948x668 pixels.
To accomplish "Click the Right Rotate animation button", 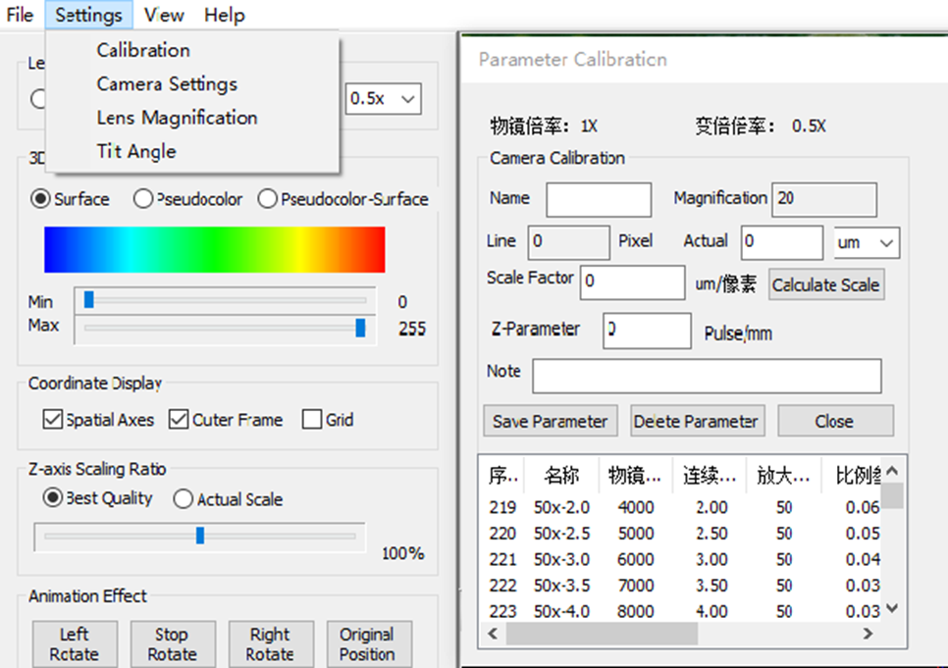I will pos(270,643).
